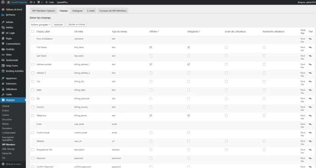Check Afficher for Confirm Email
Viewport: 316px width, 168px height.
click(151, 133)
